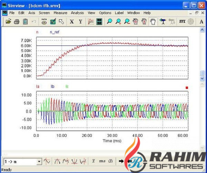This screenshot has width=207, height=173.
Task: Calculate average with x-bar icon
Action: [93, 161]
